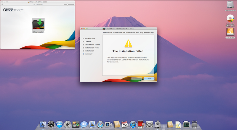Image resolution: width=237 pixels, height=130 pixels.
Task: Open Launchpad rocket icon in dock
Action: pyautogui.click(x=68, y=125)
